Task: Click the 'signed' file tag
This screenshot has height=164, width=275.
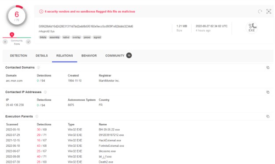Action: pos(97,37)
